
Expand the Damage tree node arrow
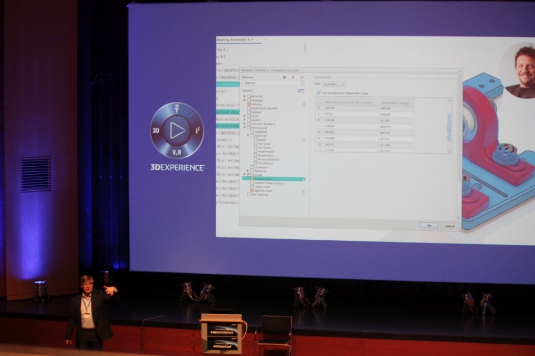coord(245,100)
